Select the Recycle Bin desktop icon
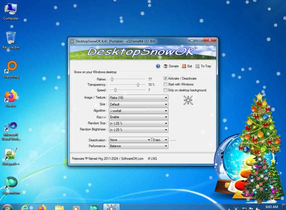The width and height of the screenshot is (286, 210). pos(11,40)
